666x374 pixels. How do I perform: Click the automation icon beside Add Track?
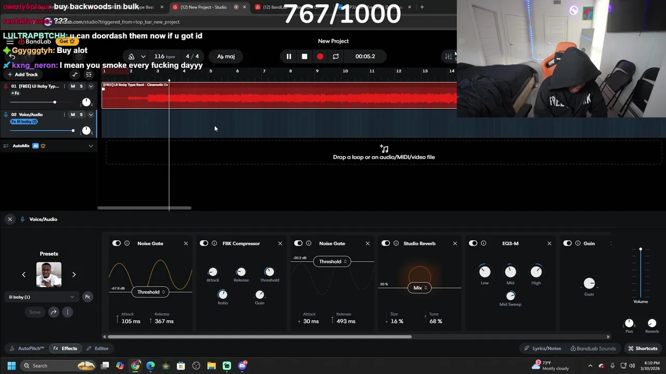point(75,74)
